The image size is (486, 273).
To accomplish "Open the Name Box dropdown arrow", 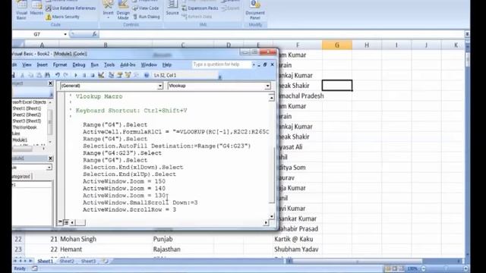I will coord(65,34).
